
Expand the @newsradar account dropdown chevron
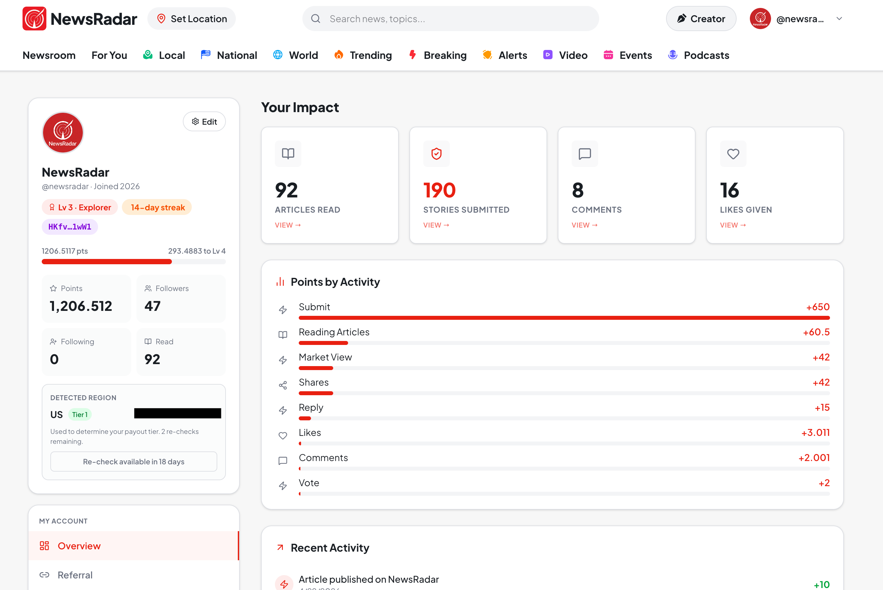(839, 19)
